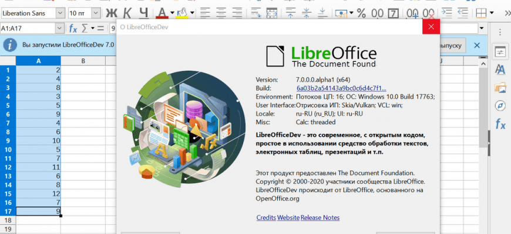Collapse the sidebar using its handle
This screenshot has height=234, width=511.
pyautogui.click(x=489, y=144)
